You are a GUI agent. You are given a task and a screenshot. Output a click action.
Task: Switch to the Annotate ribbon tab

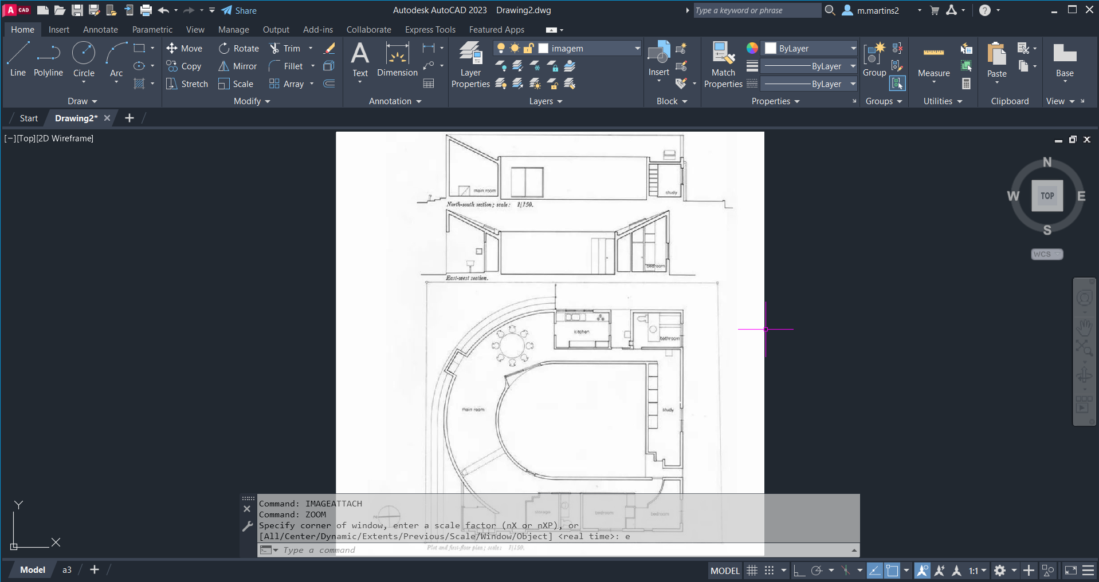pyautogui.click(x=100, y=30)
